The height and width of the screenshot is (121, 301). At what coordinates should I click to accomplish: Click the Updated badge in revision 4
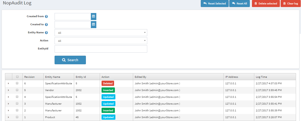coord(108,97)
